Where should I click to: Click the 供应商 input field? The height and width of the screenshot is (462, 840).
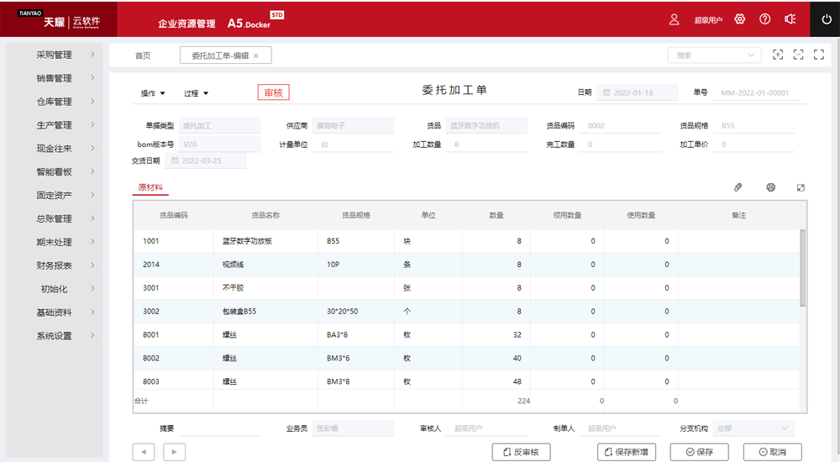353,125
